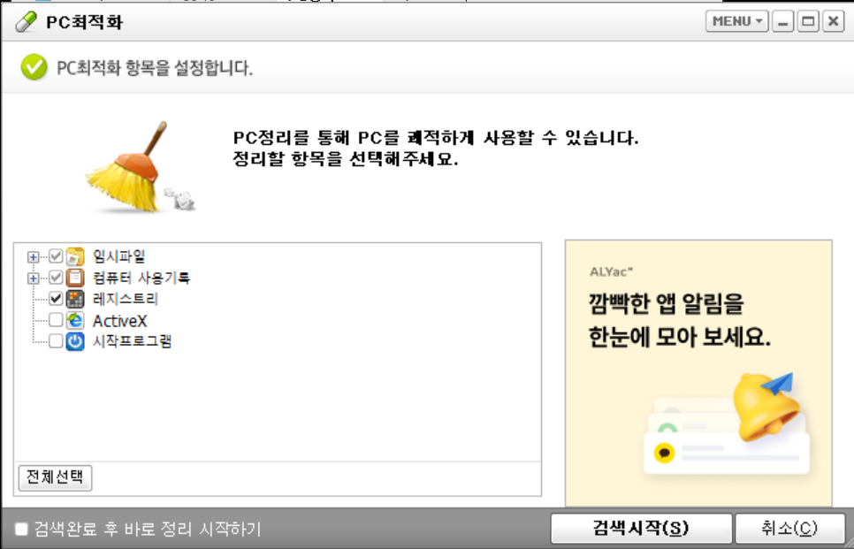Viewport: 854px width, 549px height.
Task: Select the 시작프로그램 tree item label
Action: tap(133, 341)
